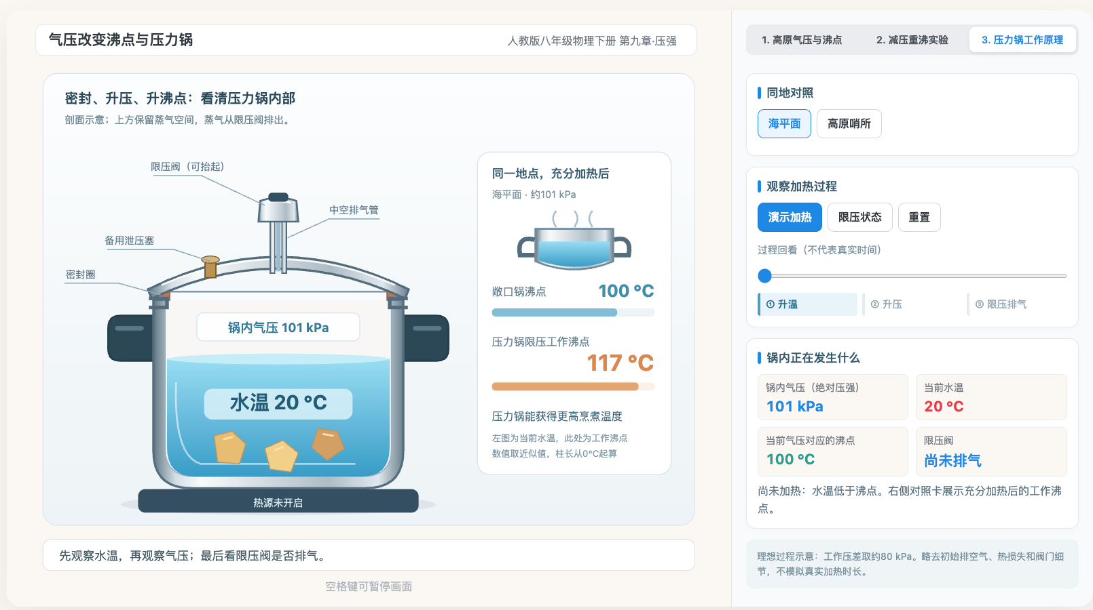Click the 敞口锅沸点 label
1093x610 pixels.
(x=519, y=291)
